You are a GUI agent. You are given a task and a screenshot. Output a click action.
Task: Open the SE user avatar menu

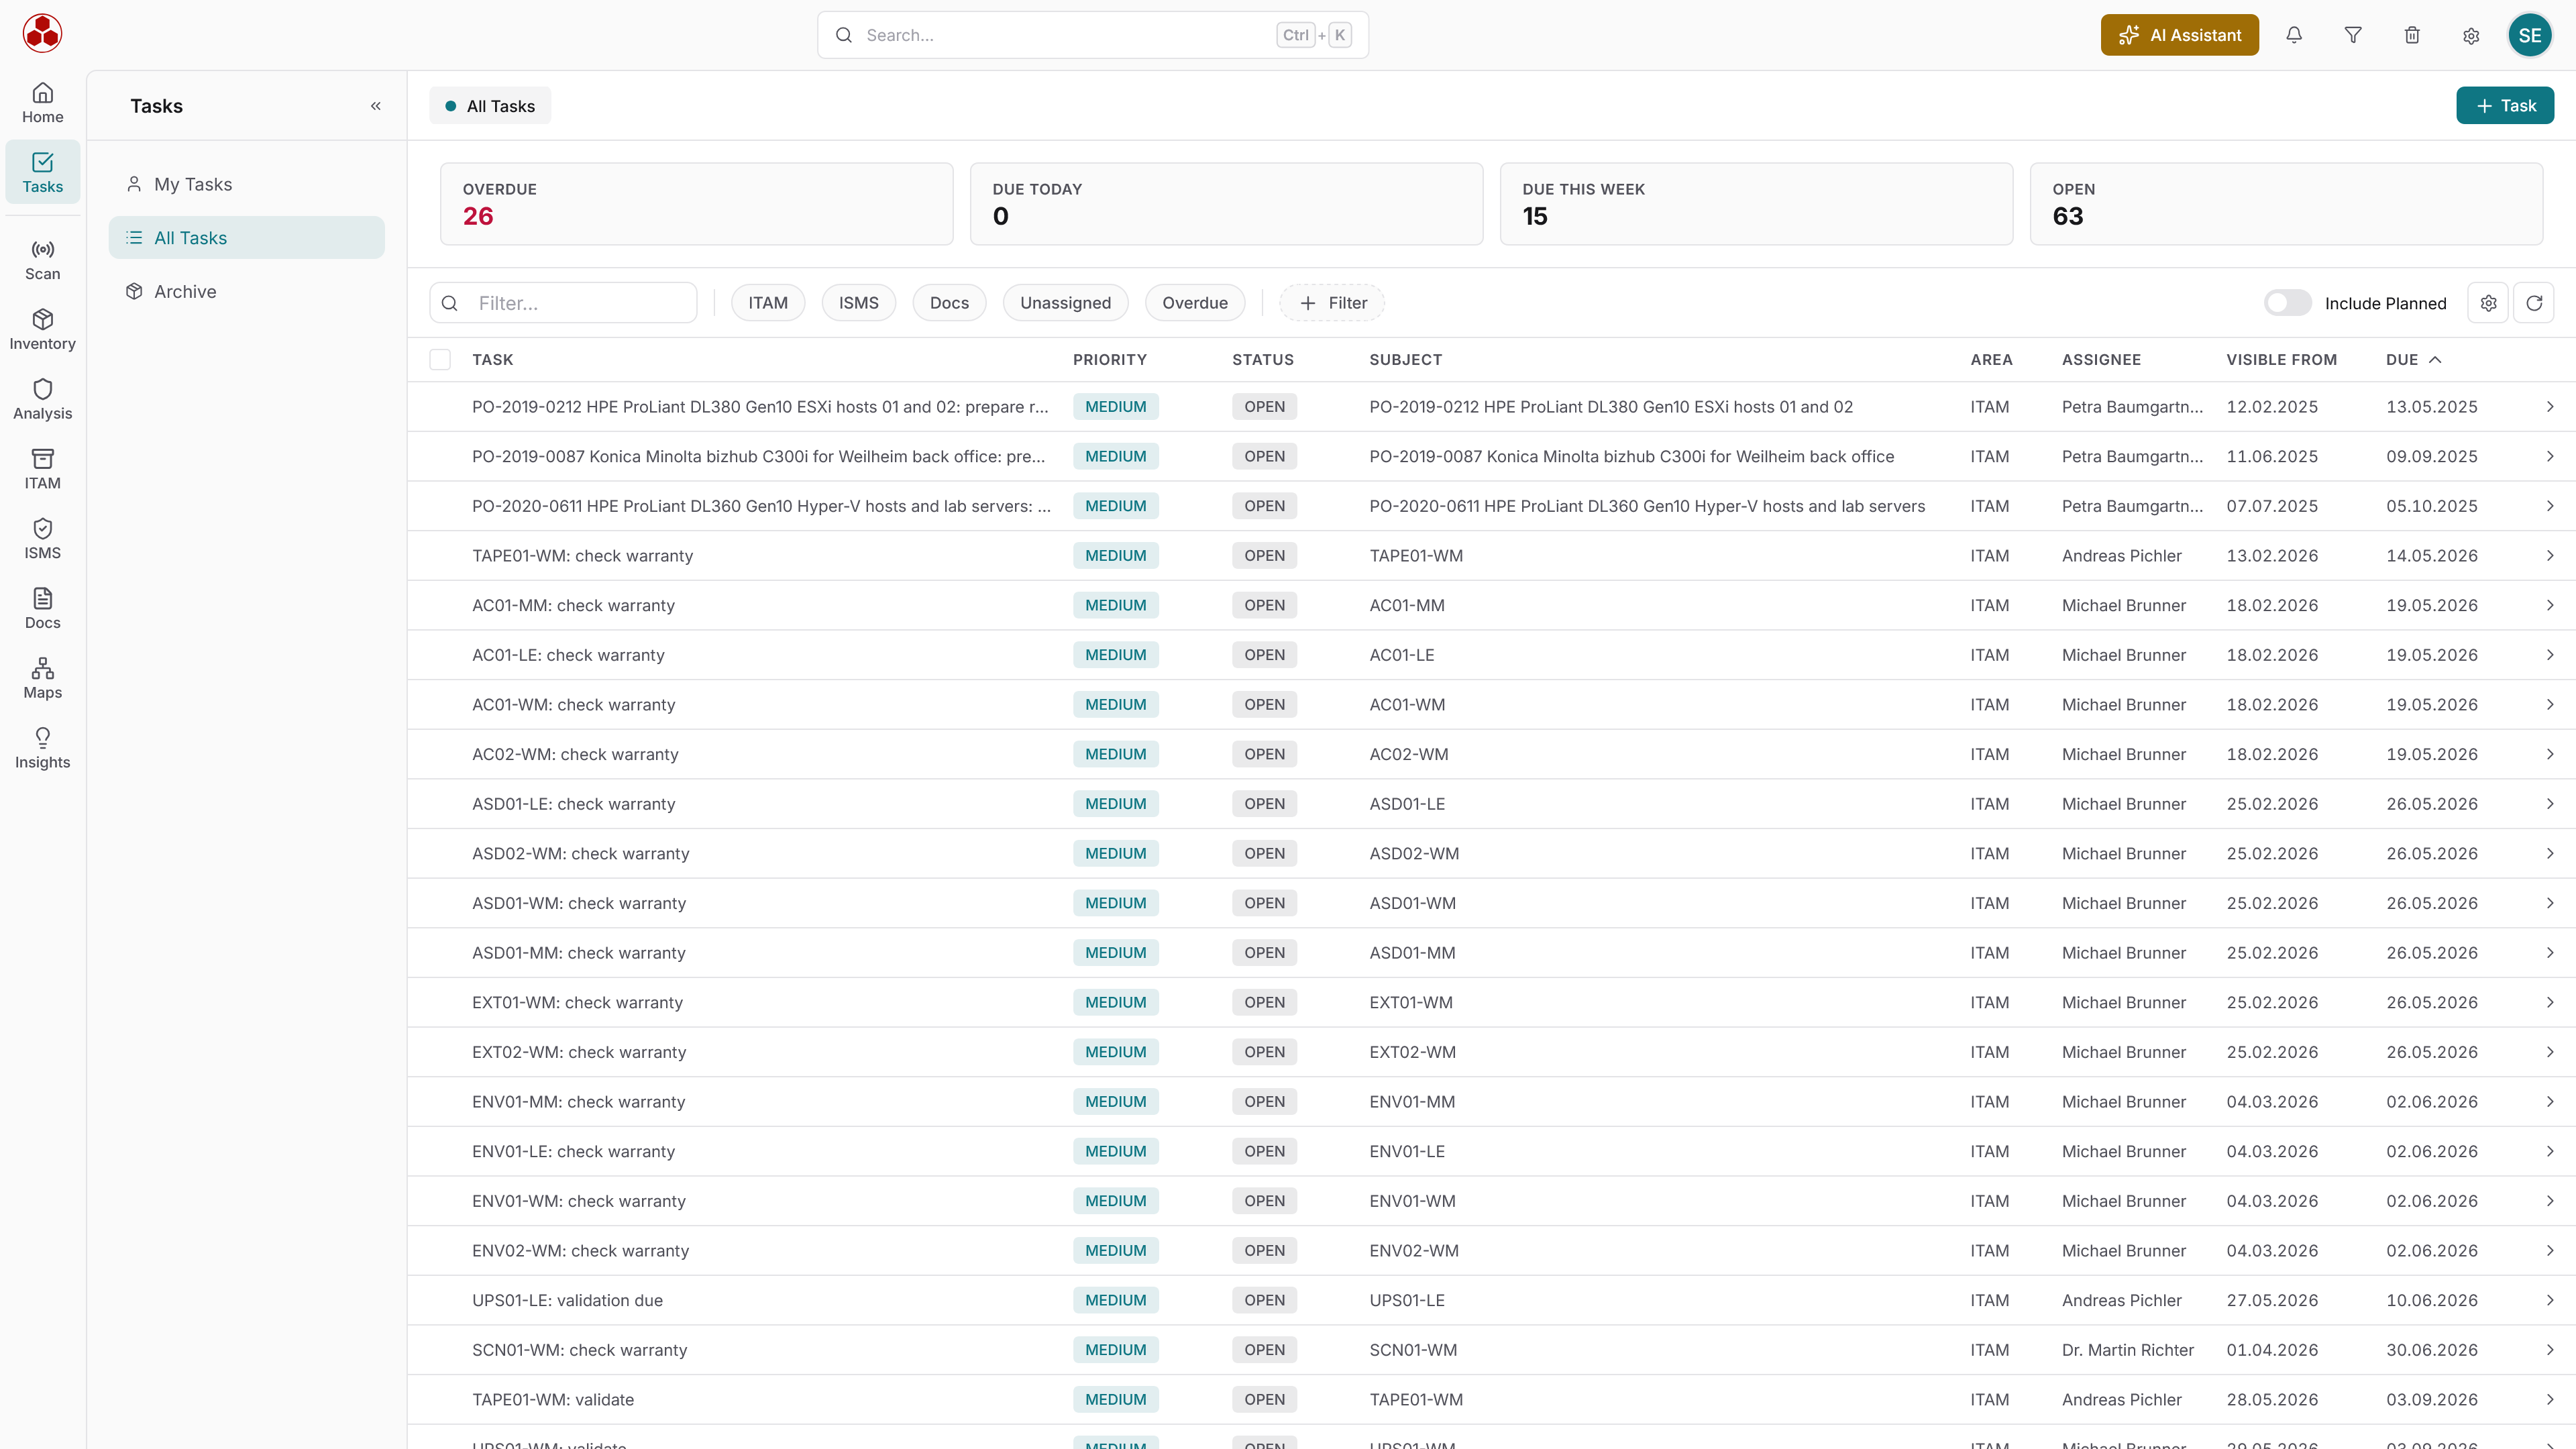pyautogui.click(x=2530, y=35)
